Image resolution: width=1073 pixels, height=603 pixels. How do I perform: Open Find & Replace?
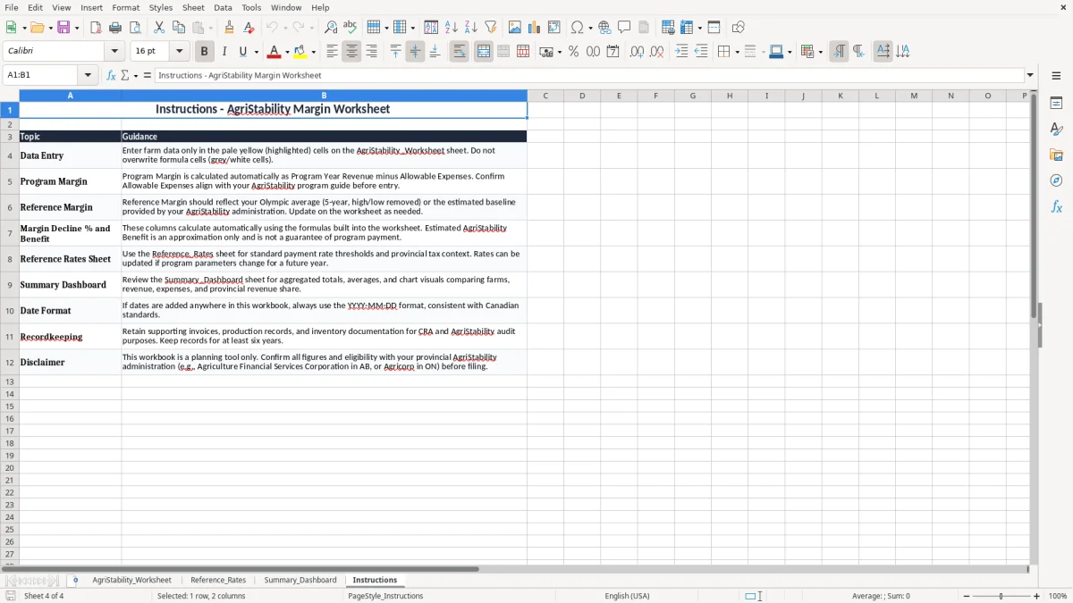(331, 28)
